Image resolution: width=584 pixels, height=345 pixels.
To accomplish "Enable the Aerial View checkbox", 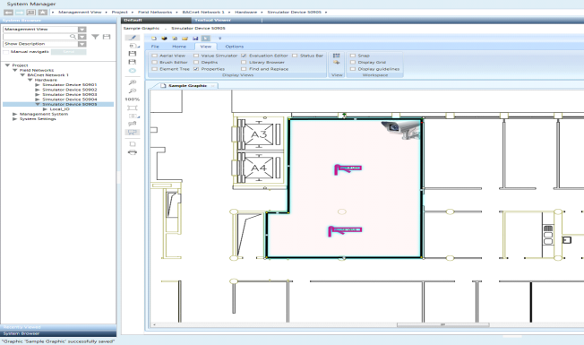I will [155, 56].
